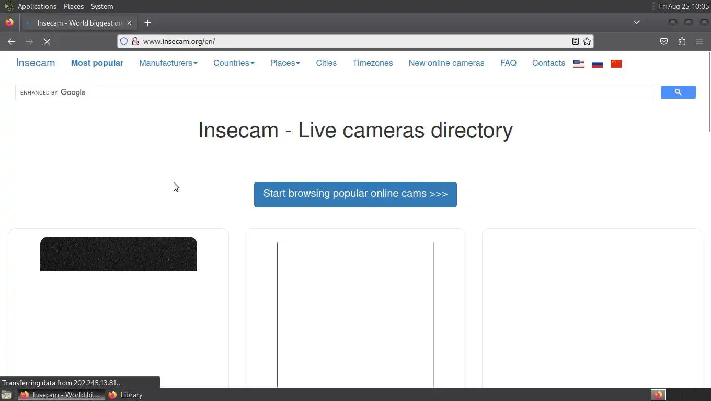The image size is (711, 401).
Task: Open the first dark camera thumbnail
Action: point(119,254)
